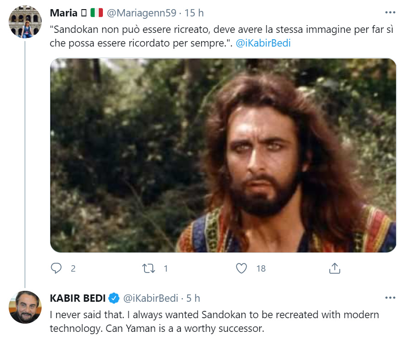Click the blue verified badge beside KABIR BEDI
Viewport: 402px width, 341px height.
pyautogui.click(x=114, y=299)
